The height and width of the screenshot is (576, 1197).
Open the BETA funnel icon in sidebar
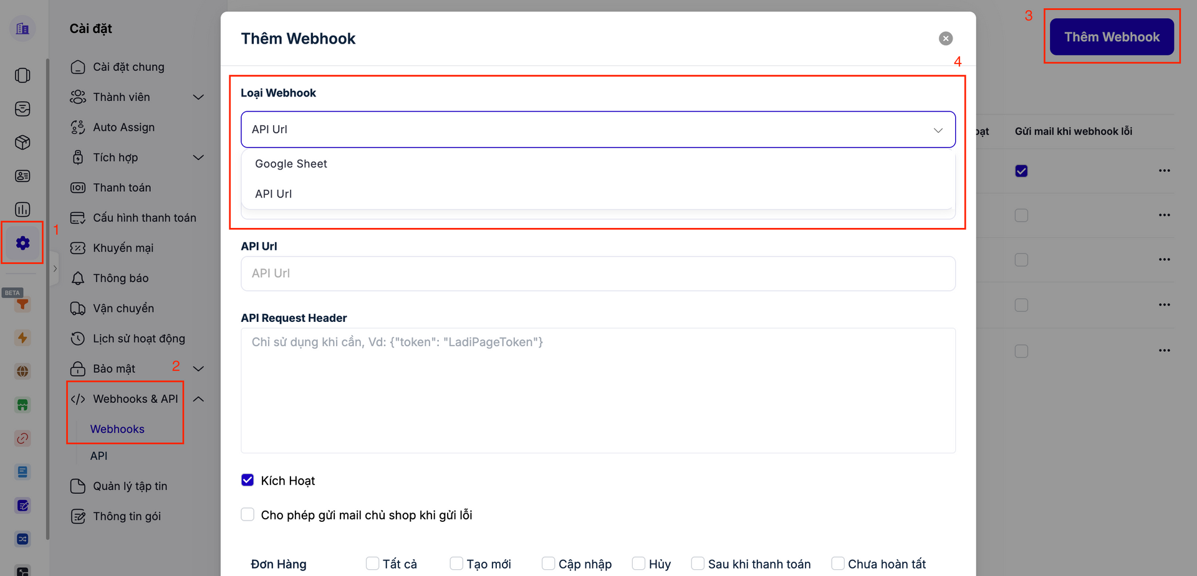click(x=22, y=304)
